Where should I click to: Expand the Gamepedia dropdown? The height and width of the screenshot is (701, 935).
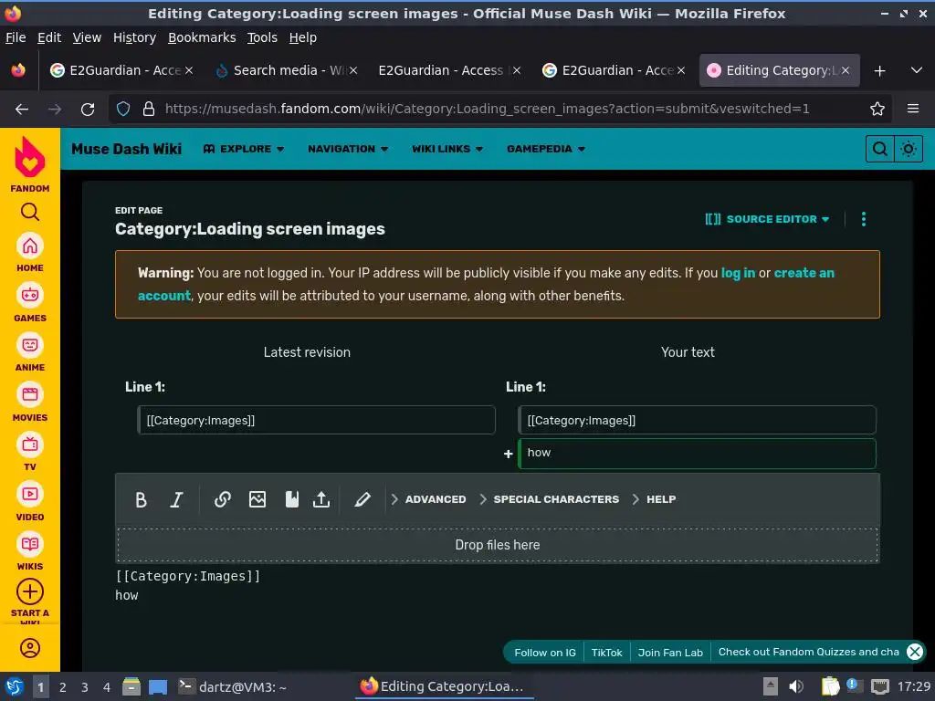point(546,149)
